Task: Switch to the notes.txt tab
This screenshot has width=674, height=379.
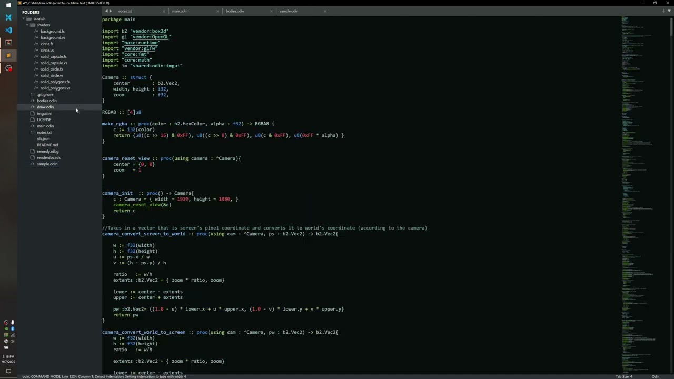Action: pyautogui.click(x=125, y=11)
